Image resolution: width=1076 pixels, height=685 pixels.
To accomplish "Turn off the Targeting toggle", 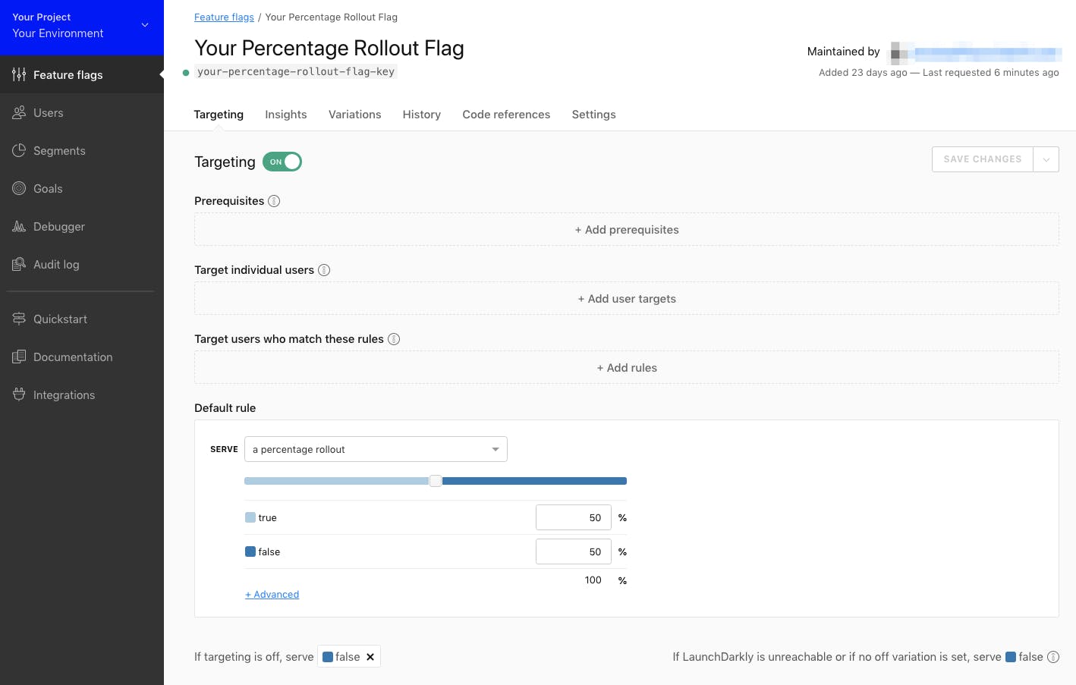I will [282, 162].
